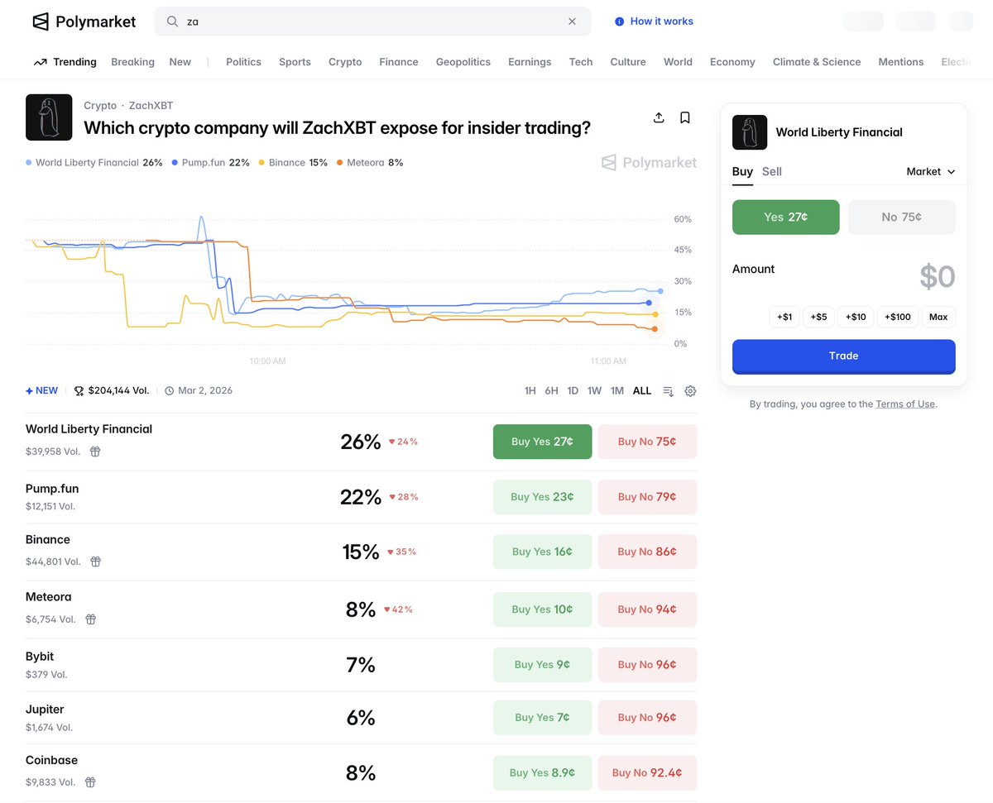Set chart range to 1H
The width and height of the screenshot is (993, 803).
(x=530, y=391)
